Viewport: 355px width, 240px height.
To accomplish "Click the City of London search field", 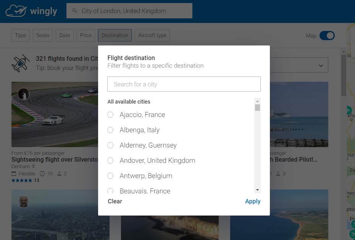I will 129,11.
